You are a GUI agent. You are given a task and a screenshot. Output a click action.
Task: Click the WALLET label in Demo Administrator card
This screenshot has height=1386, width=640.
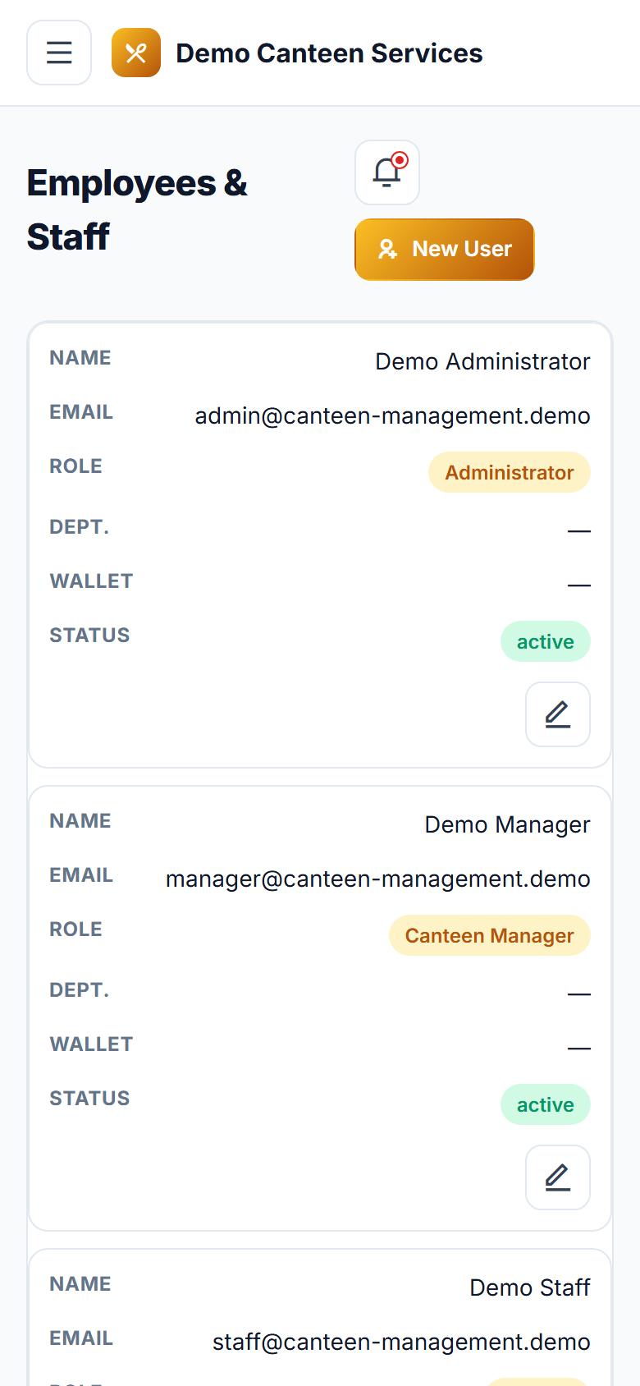91,581
